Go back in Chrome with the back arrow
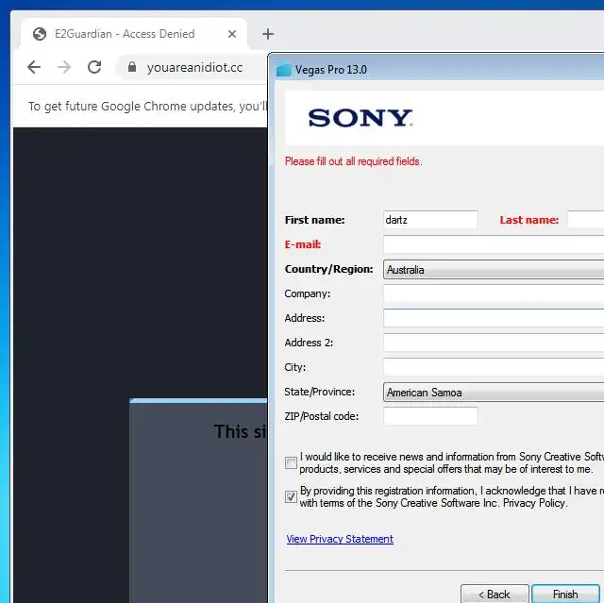The height and width of the screenshot is (603, 604). click(34, 67)
